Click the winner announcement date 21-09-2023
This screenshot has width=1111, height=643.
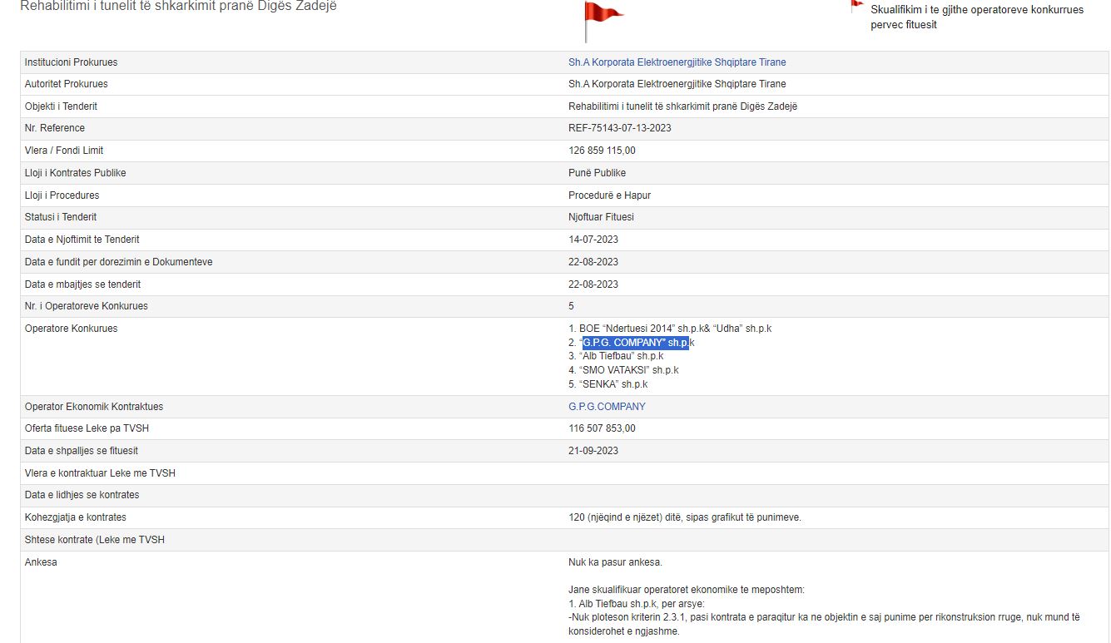pyautogui.click(x=593, y=451)
